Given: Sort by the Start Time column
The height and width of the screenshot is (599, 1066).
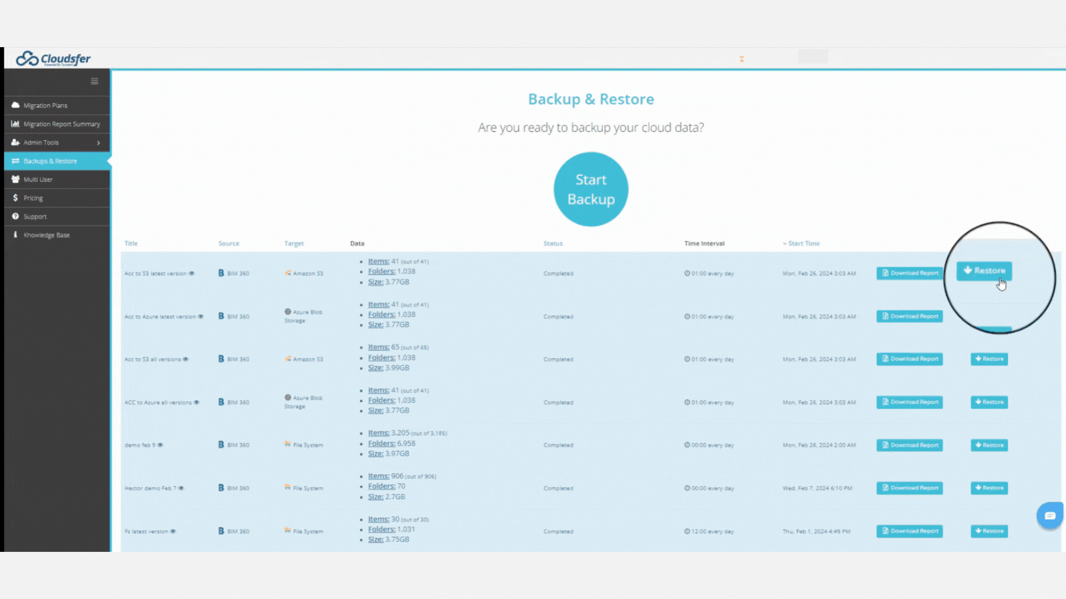Looking at the screenshot, I should tap(803, 243).
